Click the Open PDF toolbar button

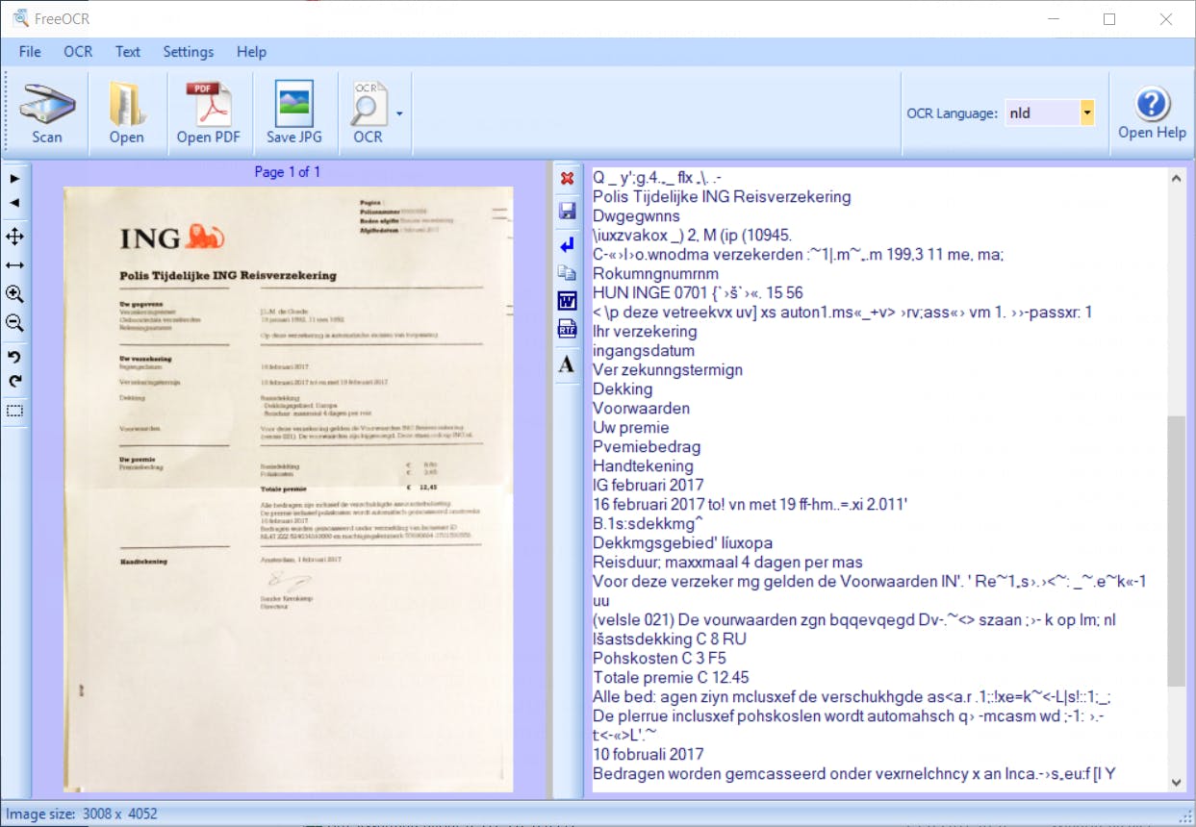click(x=208, y=113)
